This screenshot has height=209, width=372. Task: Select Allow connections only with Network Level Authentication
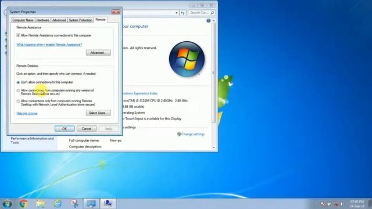click(18, 101)
